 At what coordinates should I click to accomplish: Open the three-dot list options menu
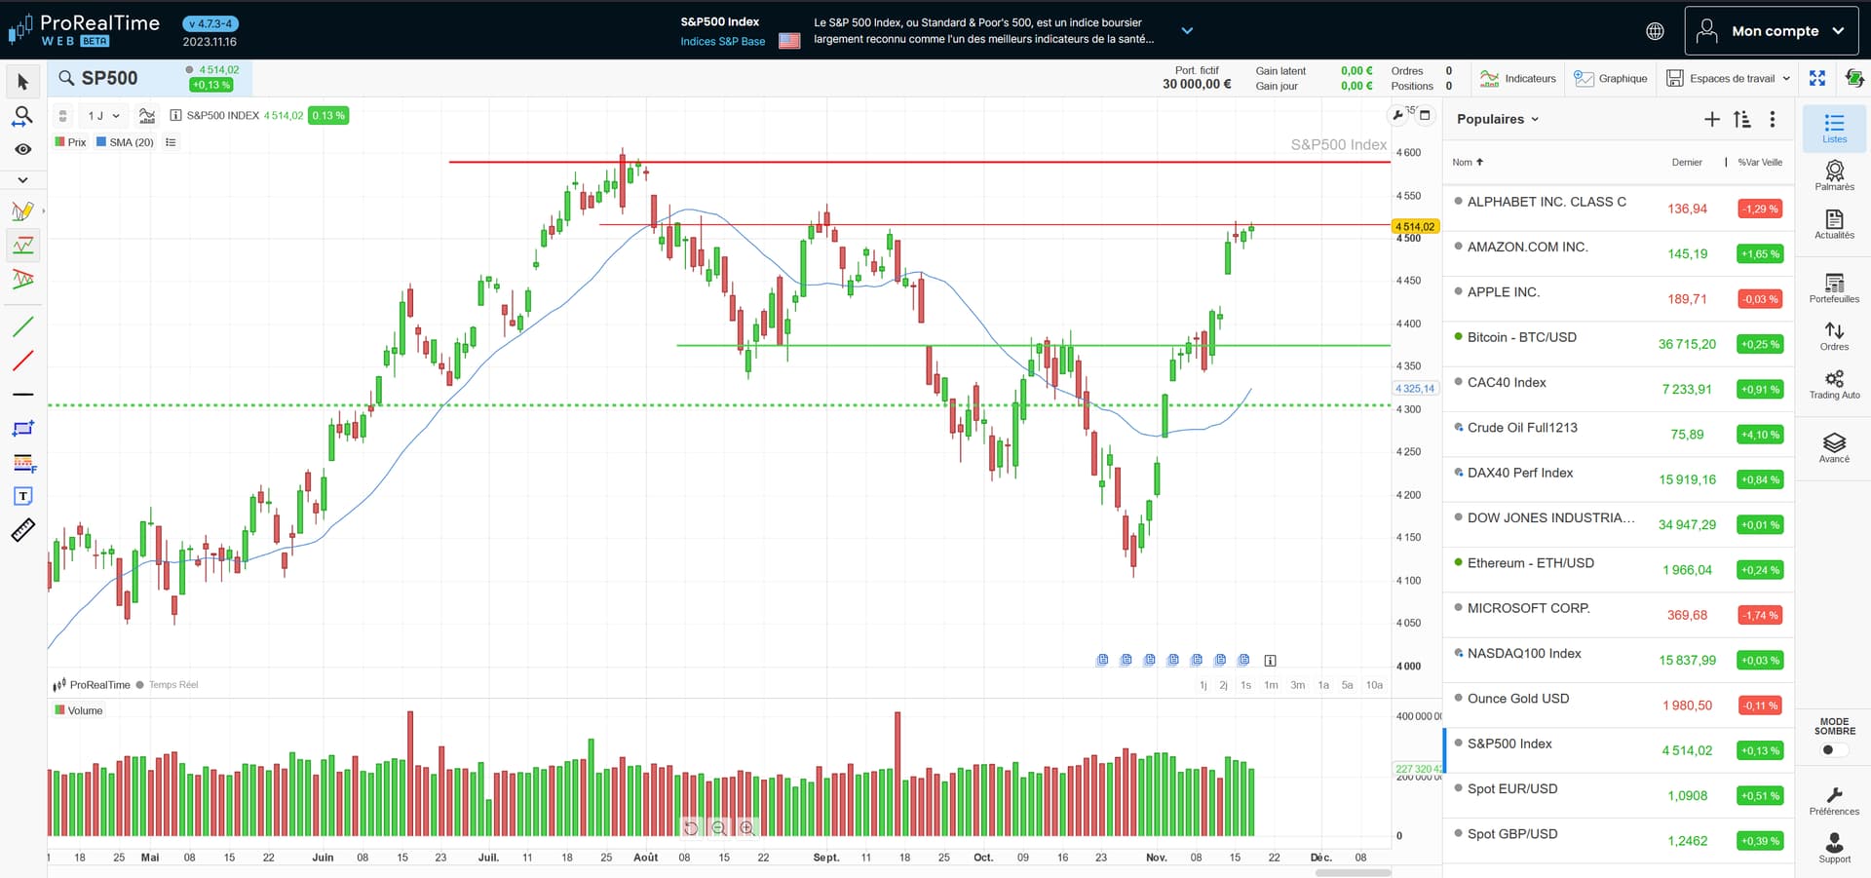pyautogui.click(x=1773, y=119)
